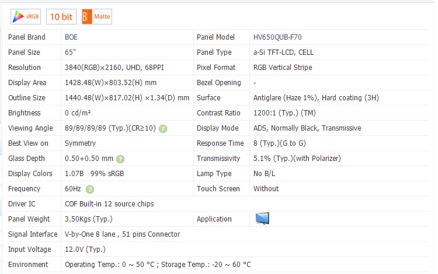Image resolution: width=438 pixels, height=274 pixels.
Task: Open the help icon beside Viewing Angle value
Action: tap(163, 128)
